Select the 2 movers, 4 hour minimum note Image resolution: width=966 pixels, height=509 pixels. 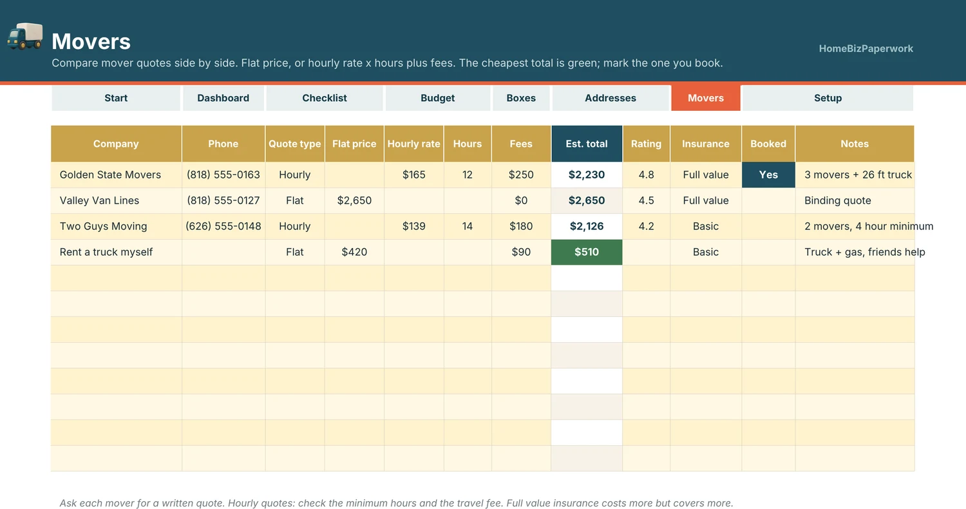[855, 226]
